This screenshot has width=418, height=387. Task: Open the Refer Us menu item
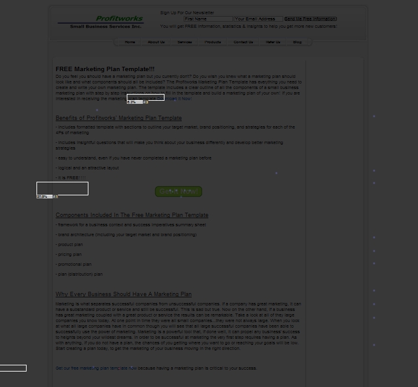[273, 42]
